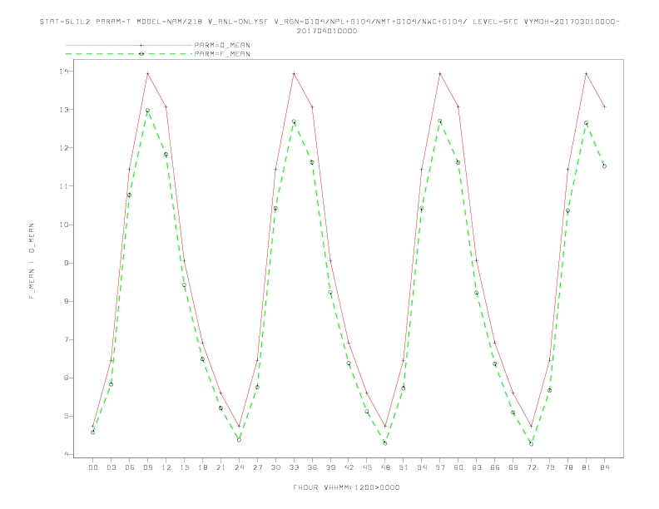Click y-axis tick label 6
Screen dimensions: 659x509
(66, 378)
